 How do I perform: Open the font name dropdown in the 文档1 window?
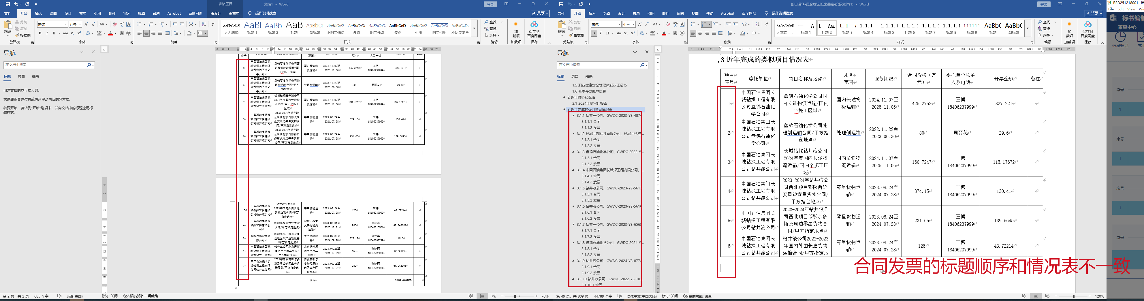click(x=66, y=25)
